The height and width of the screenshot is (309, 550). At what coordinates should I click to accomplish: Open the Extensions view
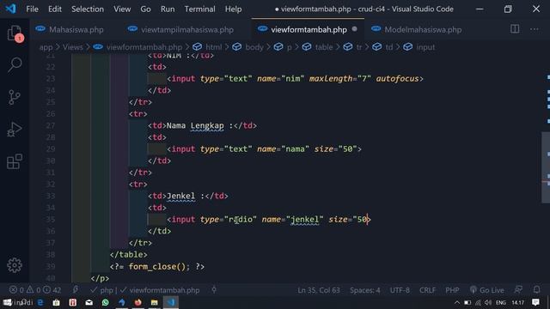pyautogui.click(x=15, y=161)
